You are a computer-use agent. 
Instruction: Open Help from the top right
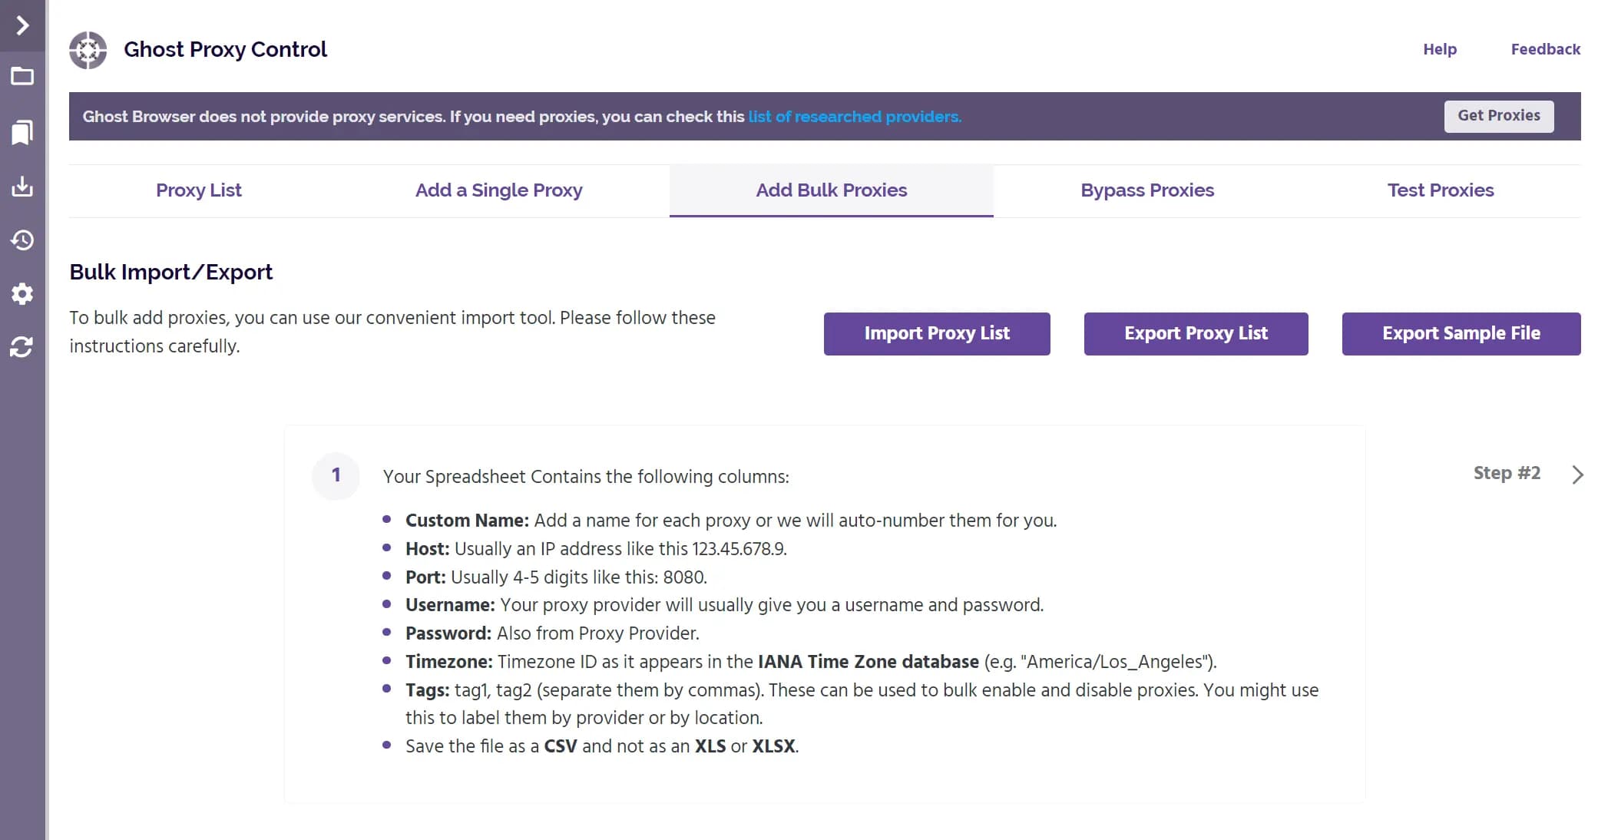coord(1440,49)
